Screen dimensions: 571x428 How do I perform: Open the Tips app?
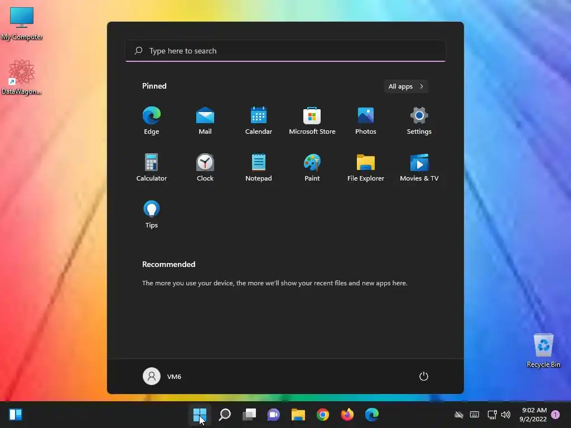152,215
